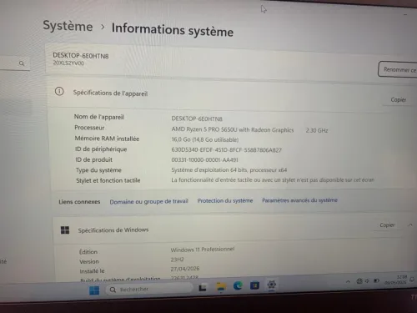
Task: Click the battery tray icon
Action: coord(376,280)
